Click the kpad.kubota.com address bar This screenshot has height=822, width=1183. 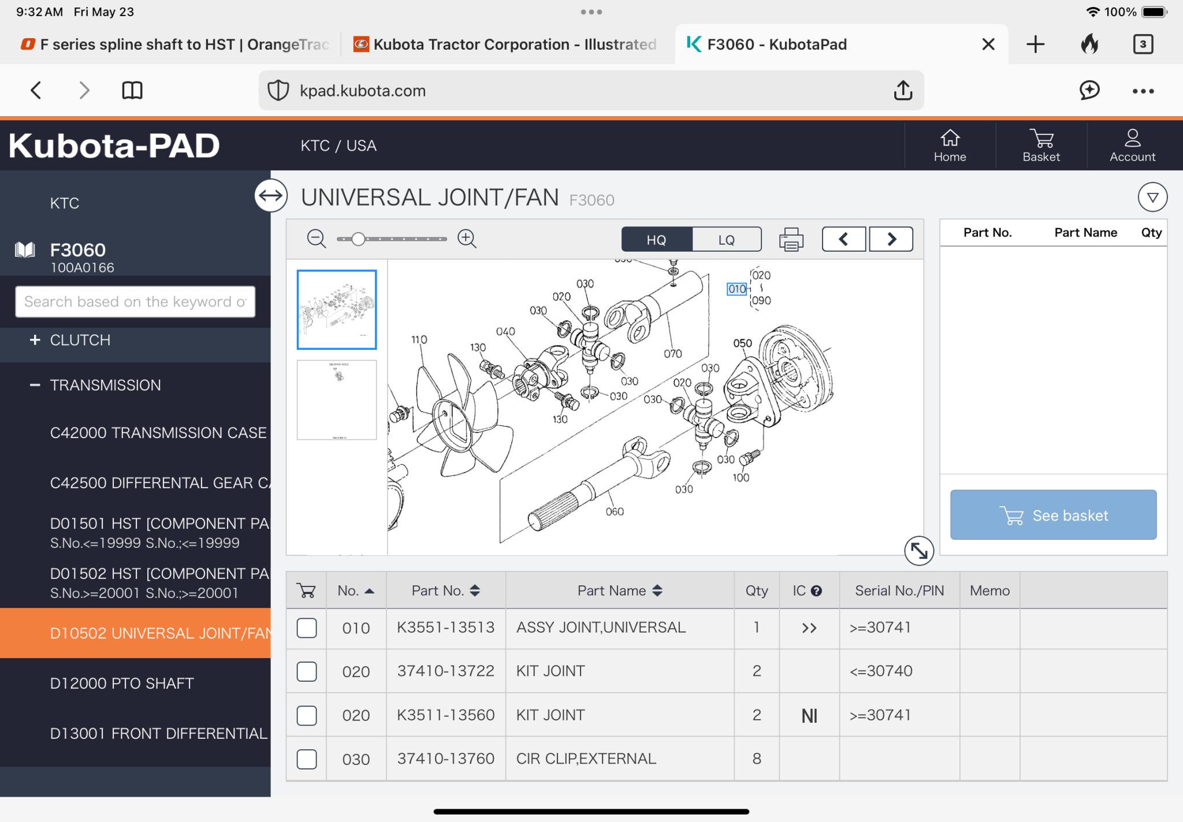click(x=591, y=91)
